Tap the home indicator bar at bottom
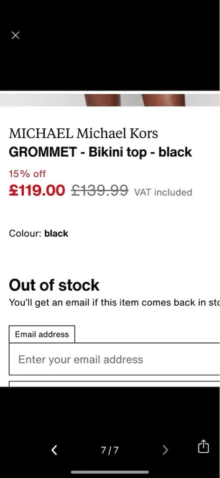Image resolution: width=220 pixels, height=478 pixels. (110, 472)
